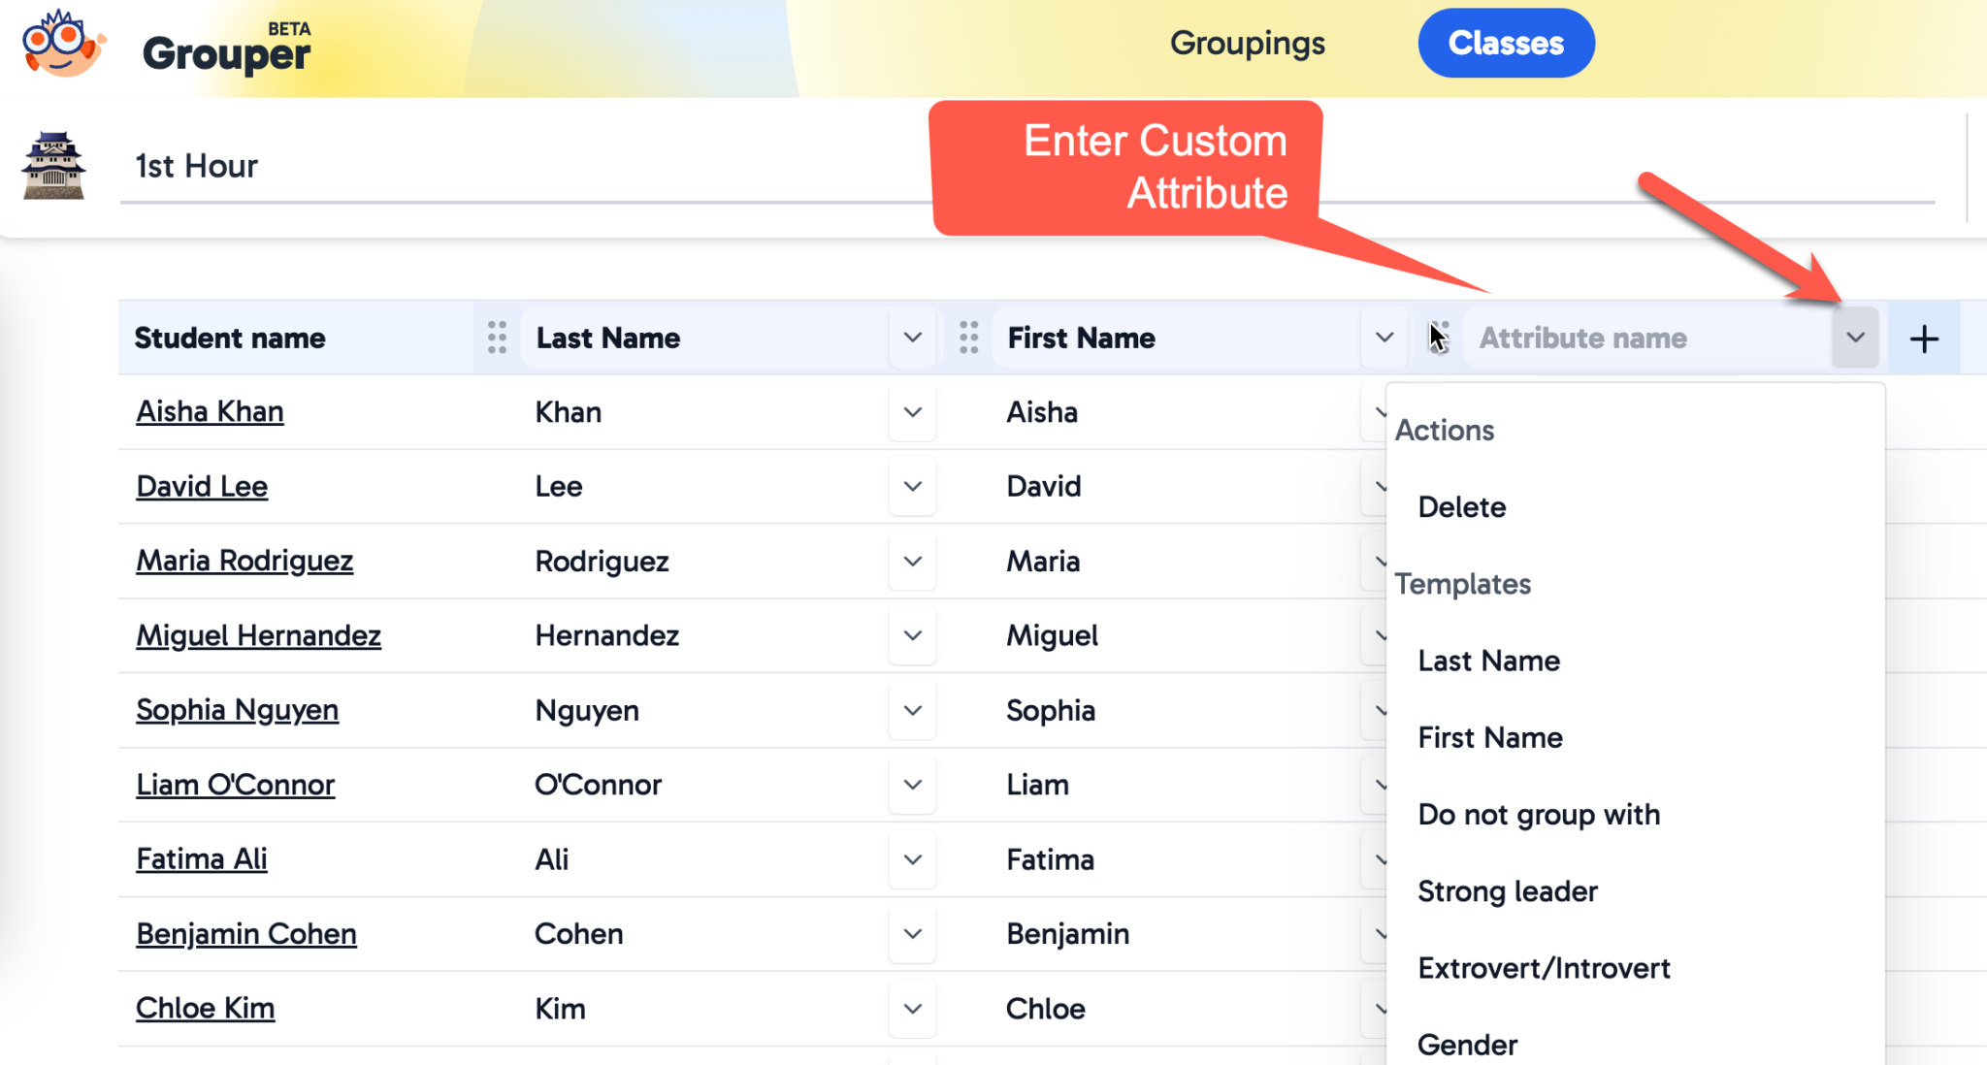Click the Last Name column header field
The width and height of the screenshot is (1987, 1065).
(705, 338)
